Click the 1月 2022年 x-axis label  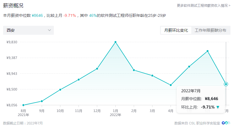pos(116,113)
